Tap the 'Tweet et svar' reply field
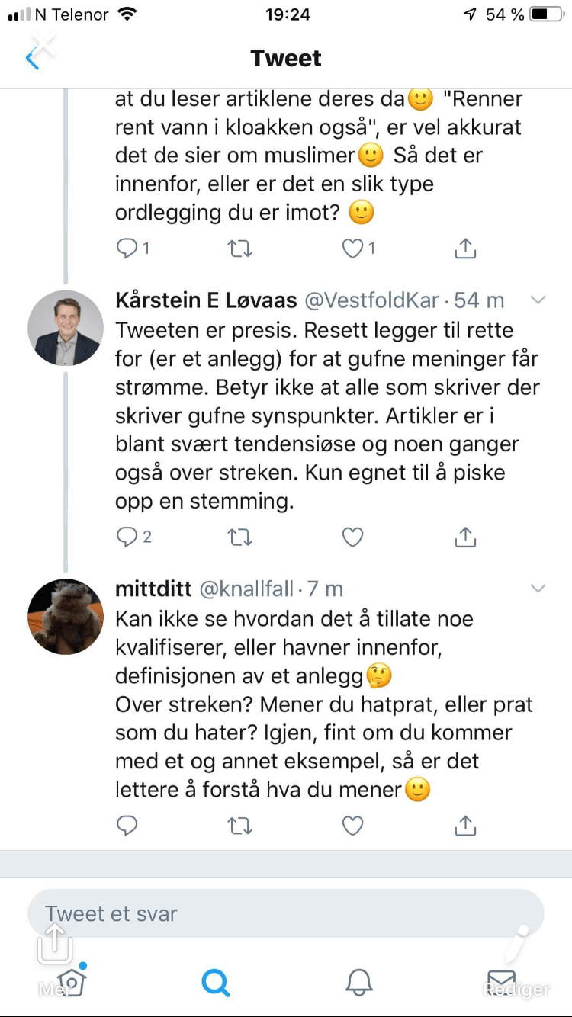Image resolution: width=572 pixels, height=1017 pixels. click(286, 913)
